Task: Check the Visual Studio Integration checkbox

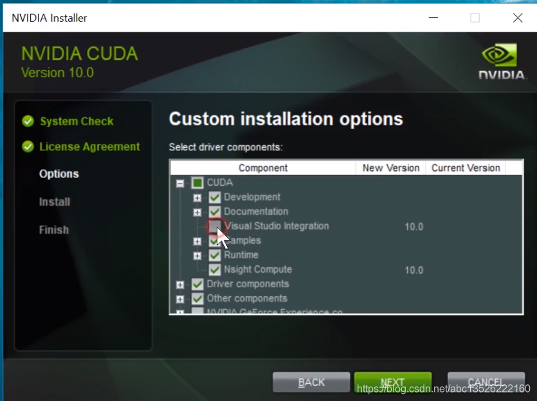Action: [215, 226]
